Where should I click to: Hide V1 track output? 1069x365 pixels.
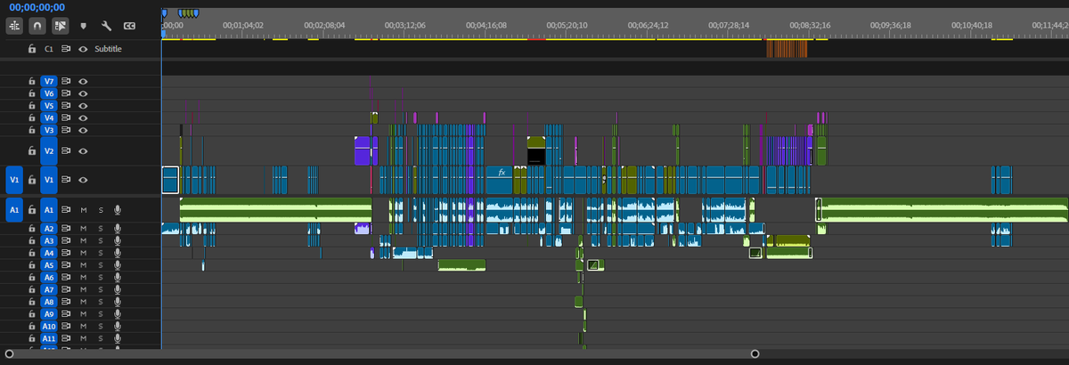coord(83,180)
